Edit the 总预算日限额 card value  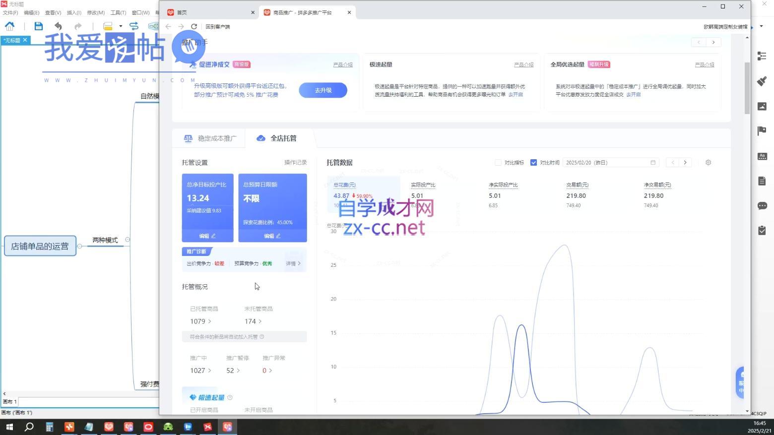tap(272, 236)
